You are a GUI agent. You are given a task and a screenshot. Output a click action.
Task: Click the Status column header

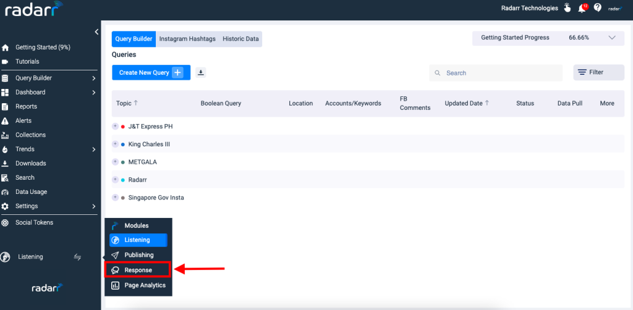tap(525, 103)
